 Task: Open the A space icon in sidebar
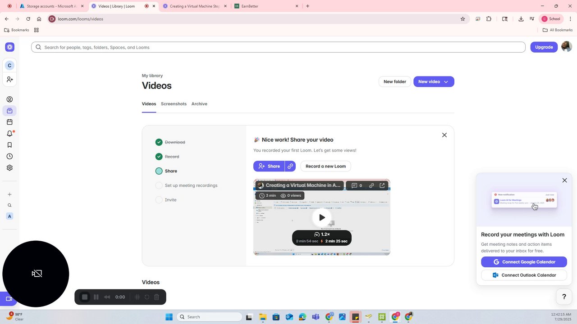[x=9, y=216]
